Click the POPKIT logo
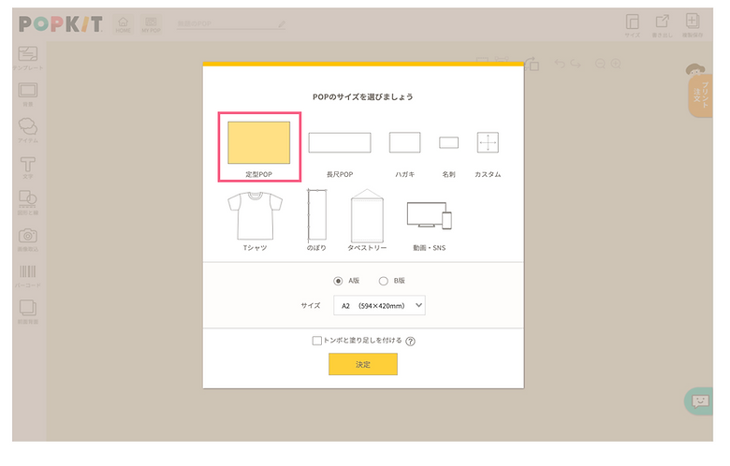Screen dimensions: 730x466 [61, 24]
